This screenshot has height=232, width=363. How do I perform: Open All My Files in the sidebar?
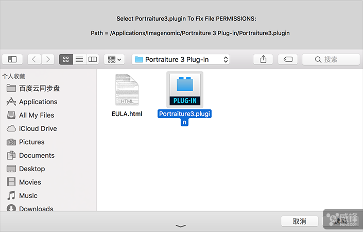coord(36,115)
